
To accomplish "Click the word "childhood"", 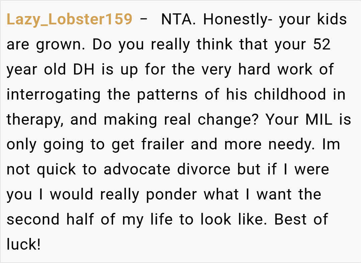I will pos(290,95).
